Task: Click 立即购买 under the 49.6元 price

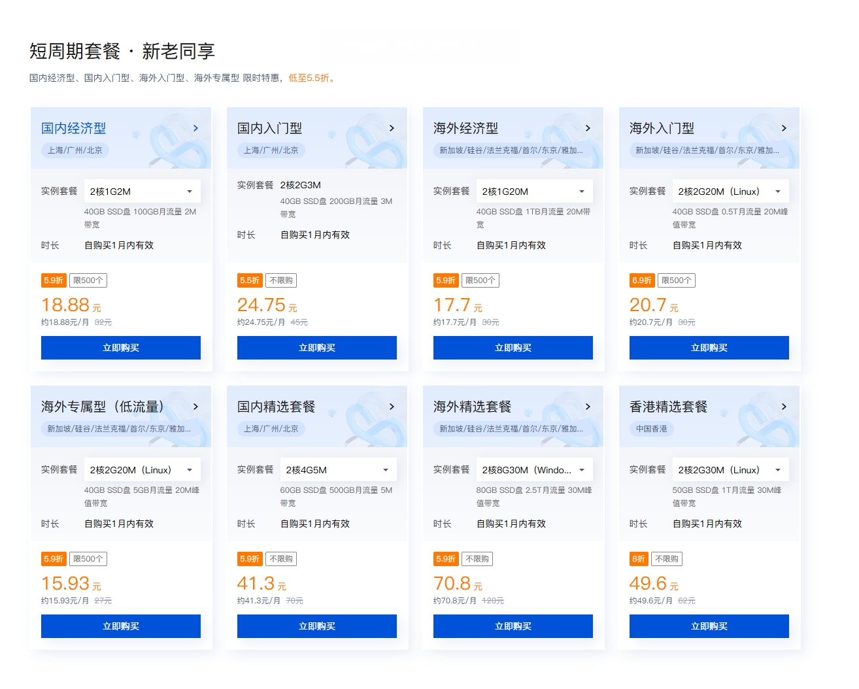Action: (x=709, y=626)
